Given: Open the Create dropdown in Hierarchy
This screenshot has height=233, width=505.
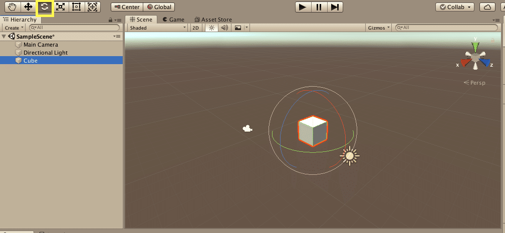Looking at the screenshot, I should [14, 28].
